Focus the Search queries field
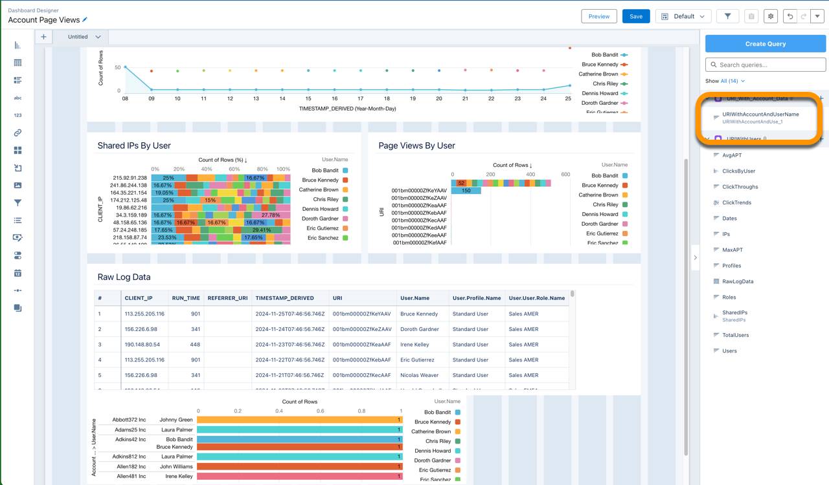The width and height of the screenshot is (829, 485). click(x=766, y=65)
